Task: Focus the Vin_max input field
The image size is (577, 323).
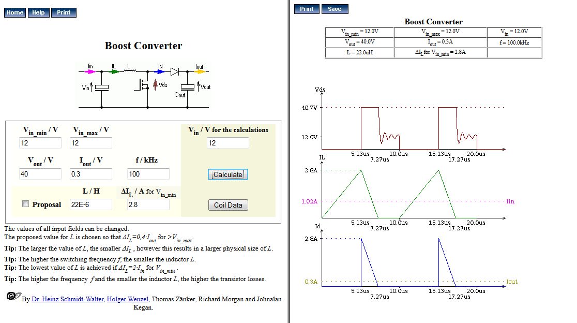Action: [91, 143]
